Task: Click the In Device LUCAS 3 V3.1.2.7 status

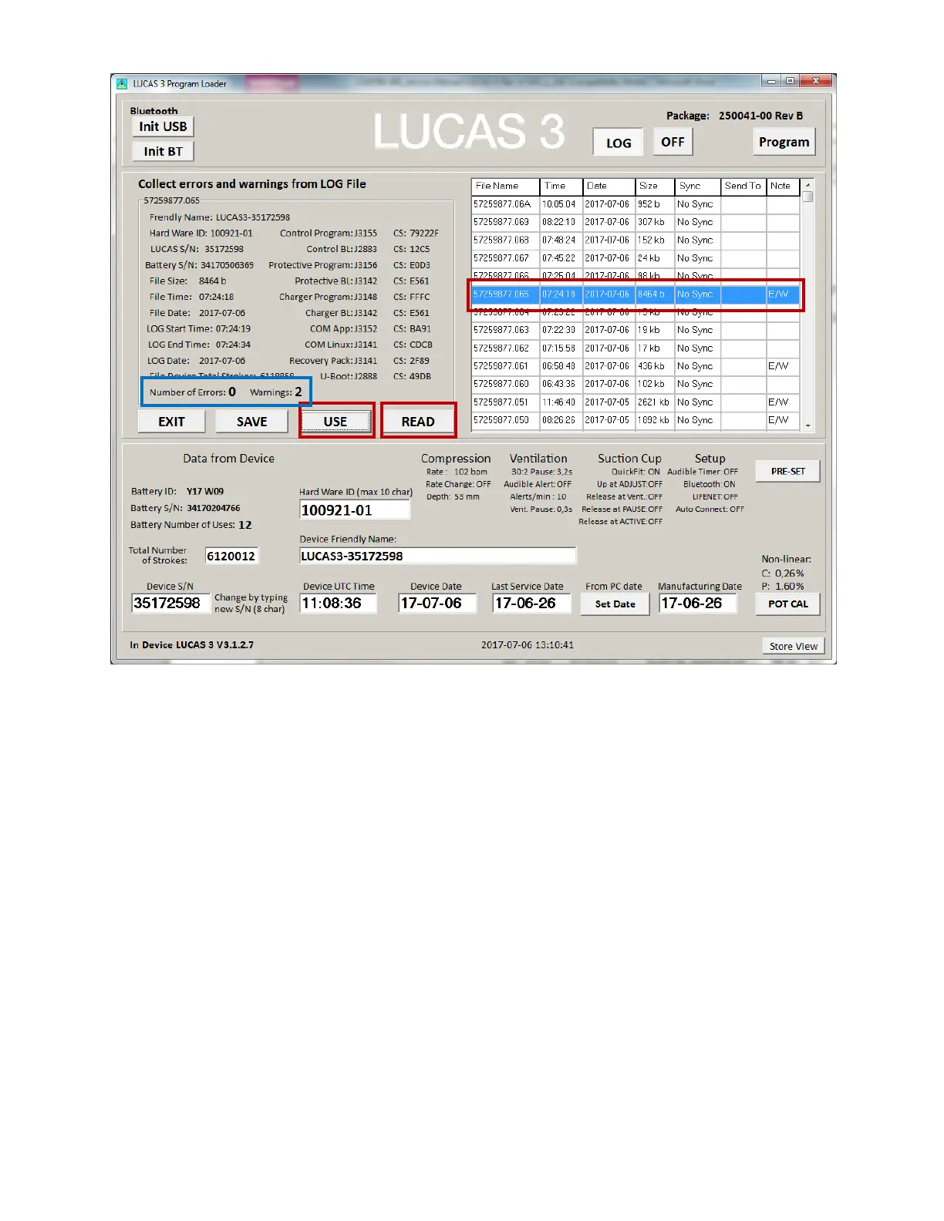Action: [191, 645]
